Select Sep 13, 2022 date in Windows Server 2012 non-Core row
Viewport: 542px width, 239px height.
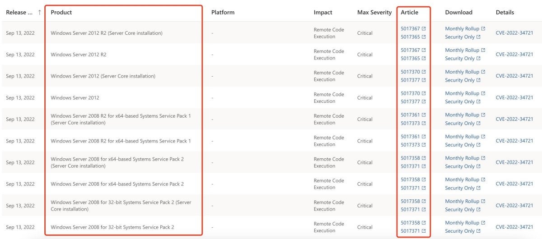pyautogui.click(x=20, y=98)
